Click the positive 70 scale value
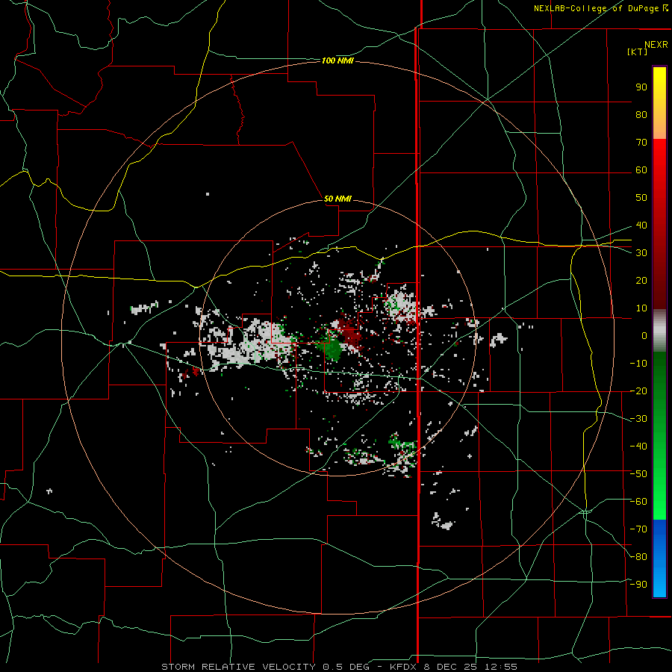 [641, 143]
